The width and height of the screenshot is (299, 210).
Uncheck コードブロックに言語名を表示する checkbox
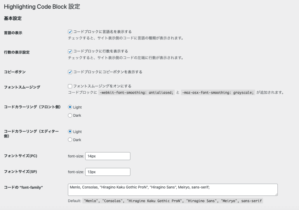[70, 32]
